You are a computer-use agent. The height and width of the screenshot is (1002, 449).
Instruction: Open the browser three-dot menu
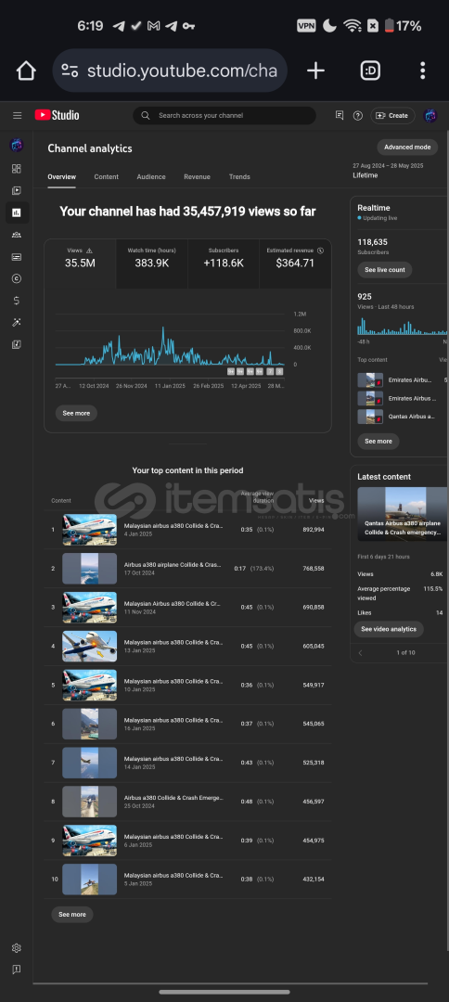click(422, 71)
